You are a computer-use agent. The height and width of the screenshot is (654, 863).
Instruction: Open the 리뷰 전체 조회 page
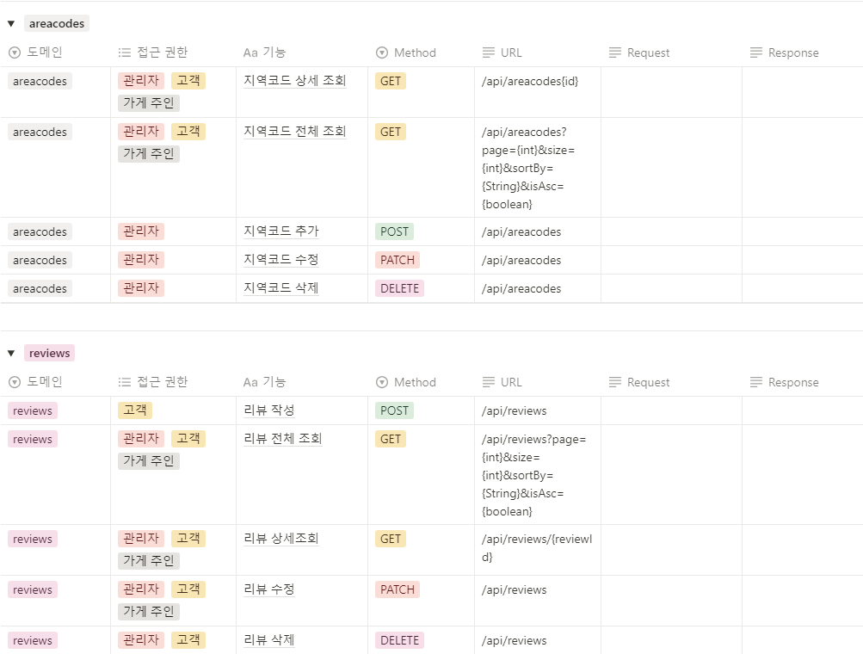tap(283, 440)
